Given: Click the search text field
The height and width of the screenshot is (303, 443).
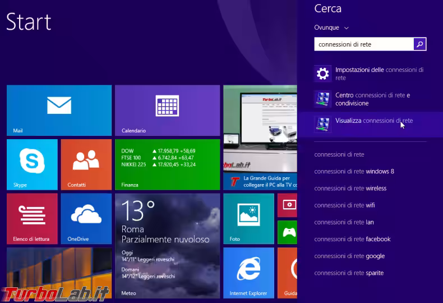Looking at the screenshot, I should pos(363,44).
